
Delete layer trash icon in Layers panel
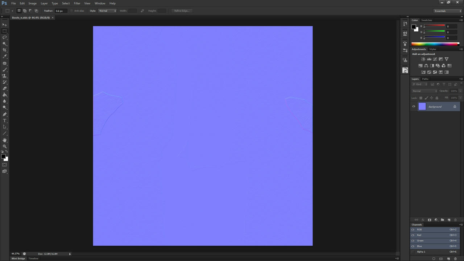click(x=455, y=220)
